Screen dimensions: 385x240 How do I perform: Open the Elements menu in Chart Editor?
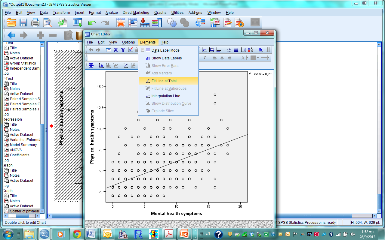tap(148, 42)
